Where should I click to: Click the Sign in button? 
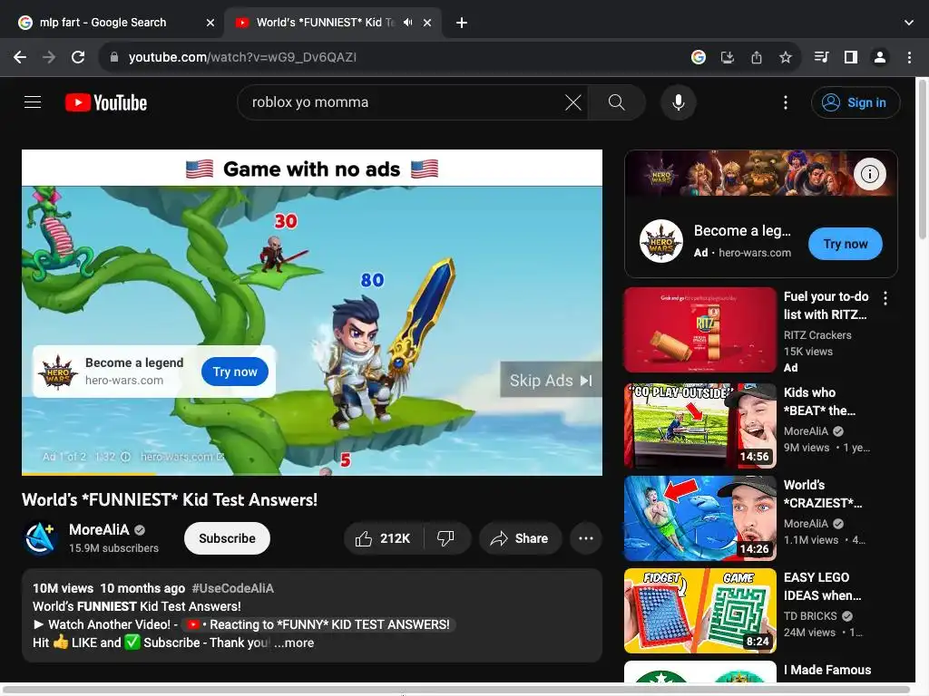(856, 102)
